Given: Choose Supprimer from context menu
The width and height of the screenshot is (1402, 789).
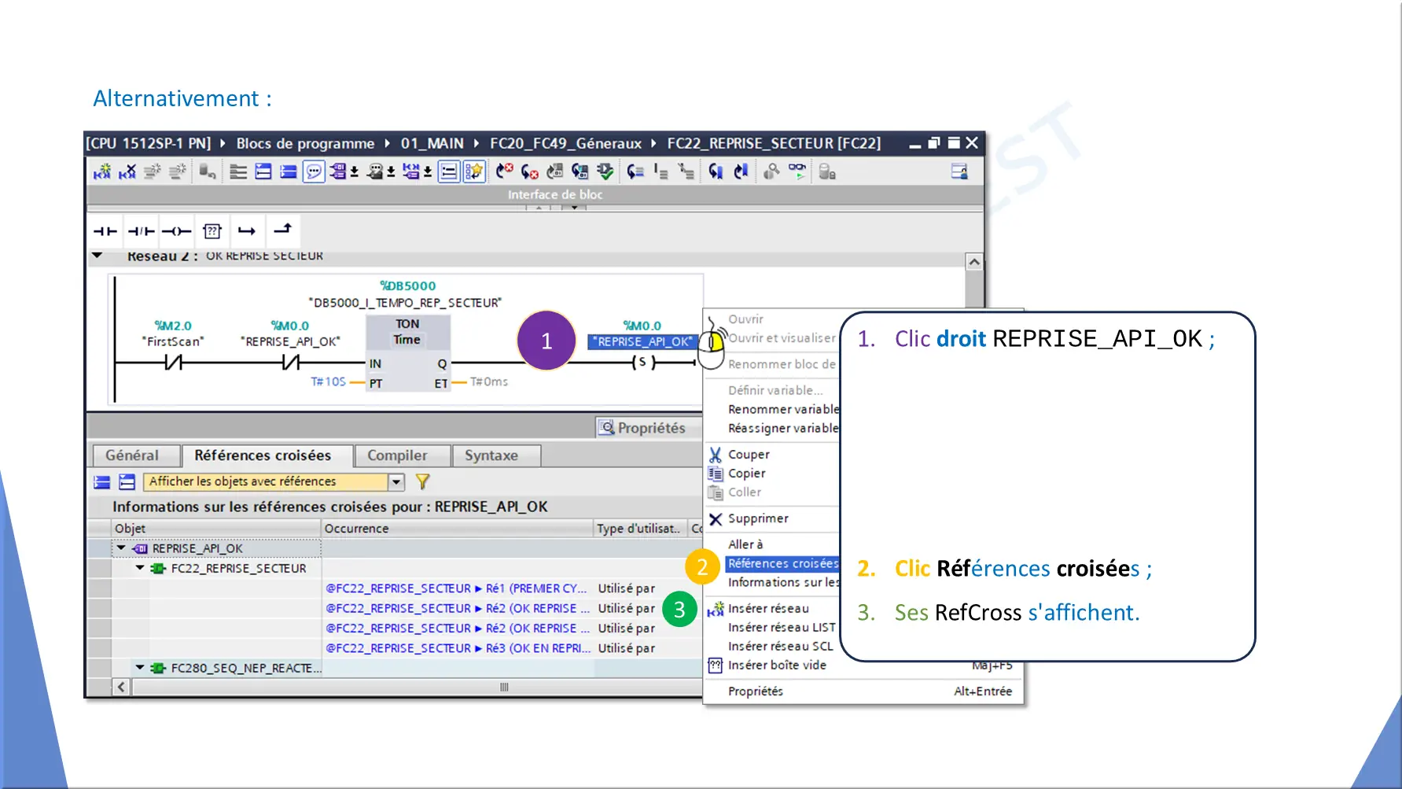Looking at the screenshot, I should point(758,518).
